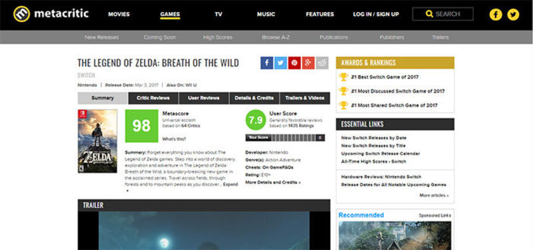533x250 pixels.
Task: Open Release Dates for All Notable Upcoming Games
Action: [394, 185]
